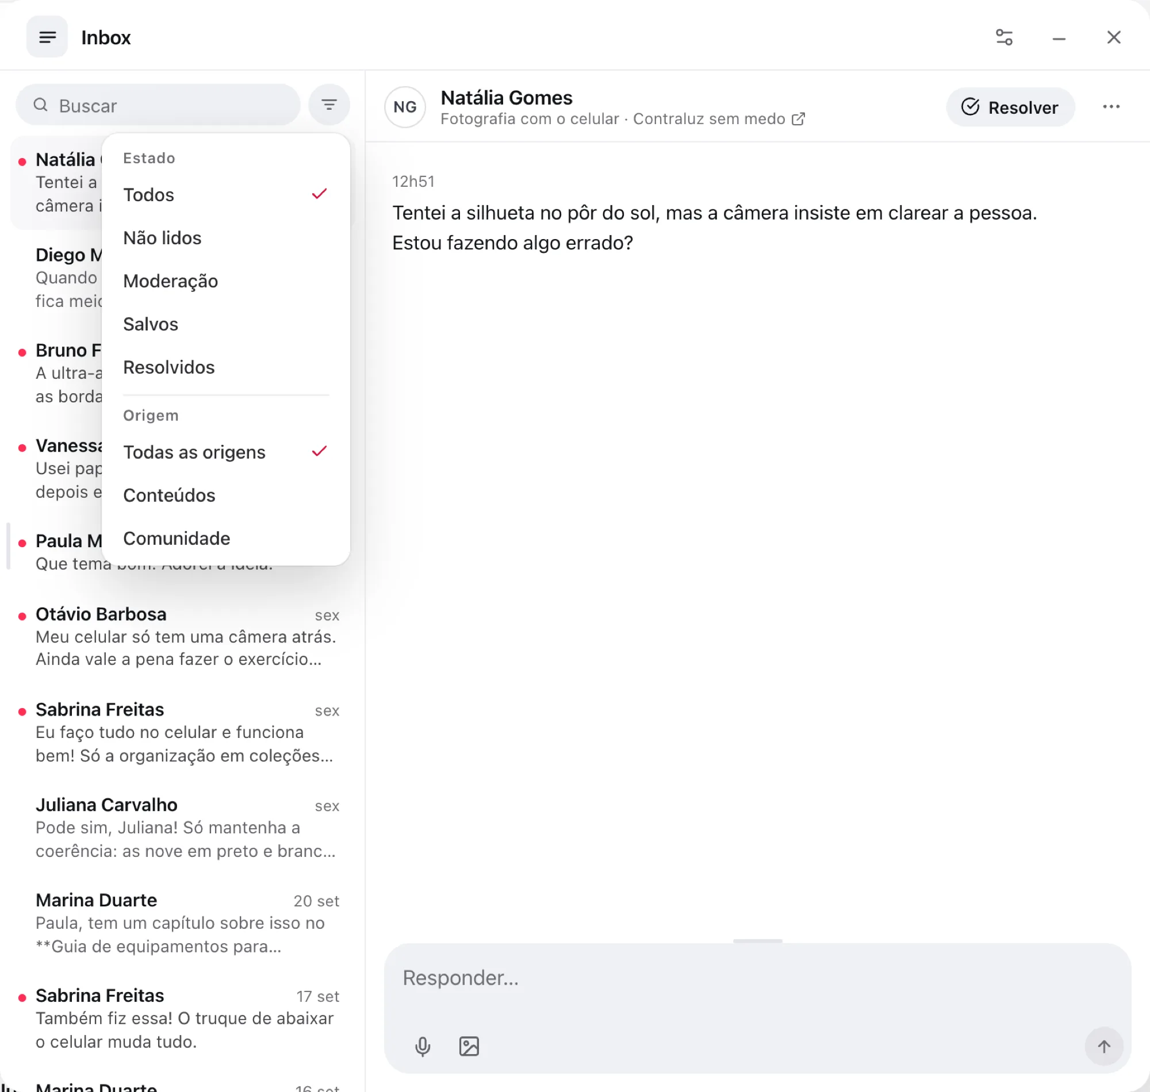Open Sabrina Freitas conversation from 17 set

182,1018
